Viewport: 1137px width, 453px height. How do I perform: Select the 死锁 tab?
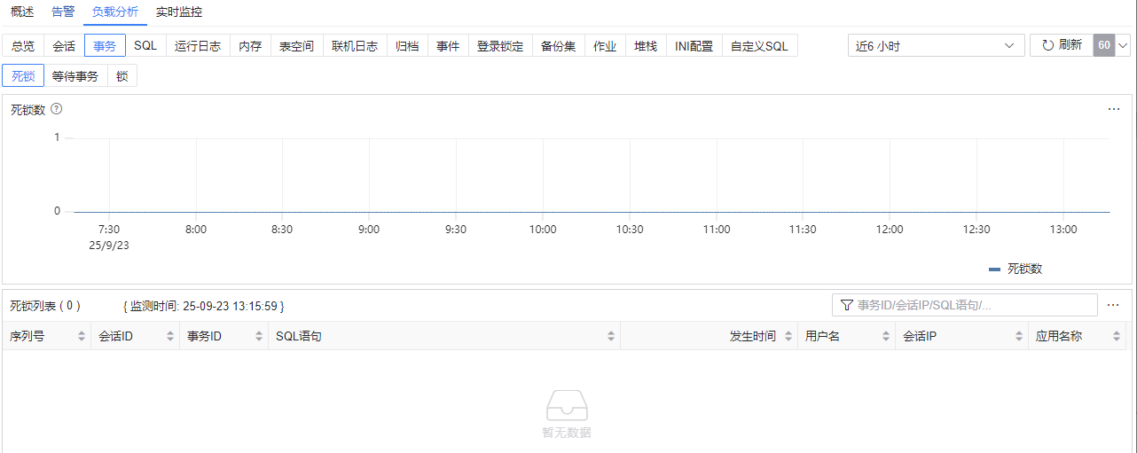click(x=23, y=76)
